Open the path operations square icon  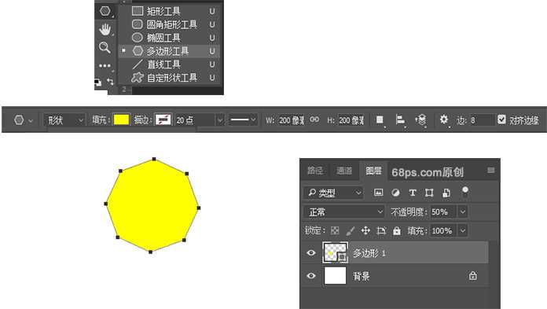(x=380, y=120)
